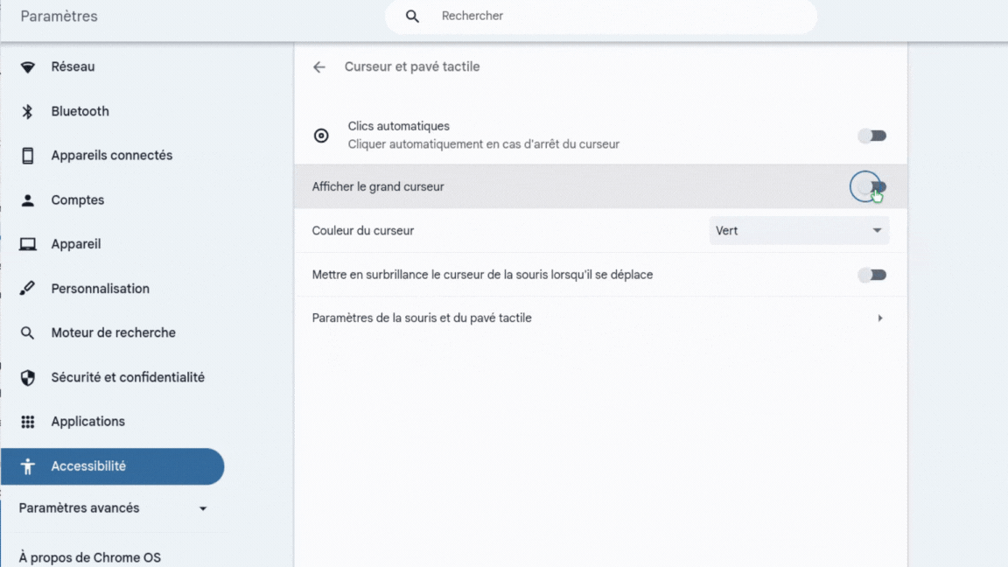
Task: Click the Appareils connectés phone icon
Action: [28, 156]
